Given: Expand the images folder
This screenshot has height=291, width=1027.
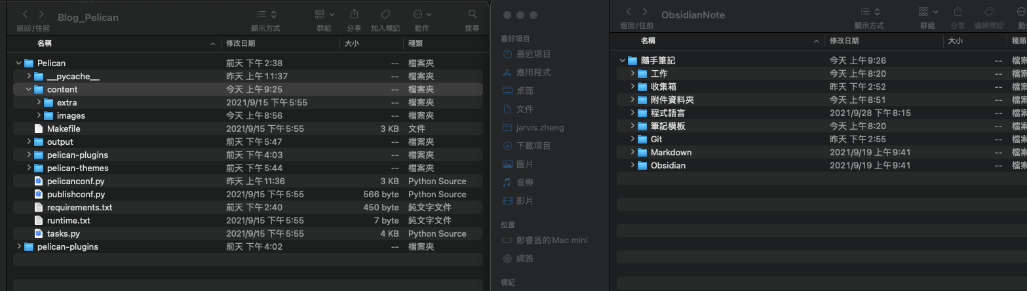Looking at the screenshot, I should pos(39,116).
